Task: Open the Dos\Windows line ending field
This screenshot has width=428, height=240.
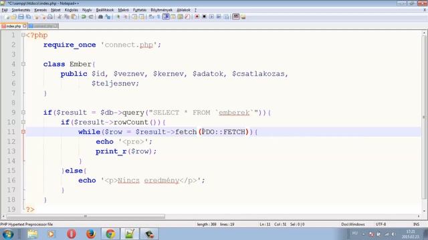Action: click(x=353, y=224)
